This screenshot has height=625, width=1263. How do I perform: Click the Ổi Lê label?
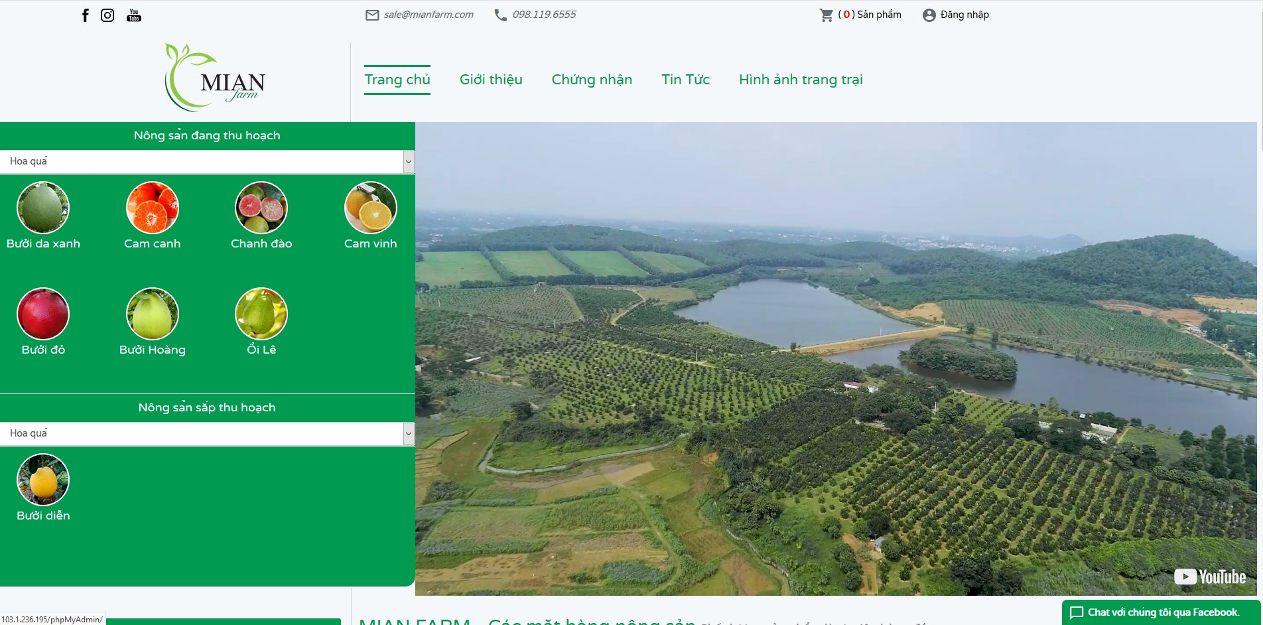point(261,349)
